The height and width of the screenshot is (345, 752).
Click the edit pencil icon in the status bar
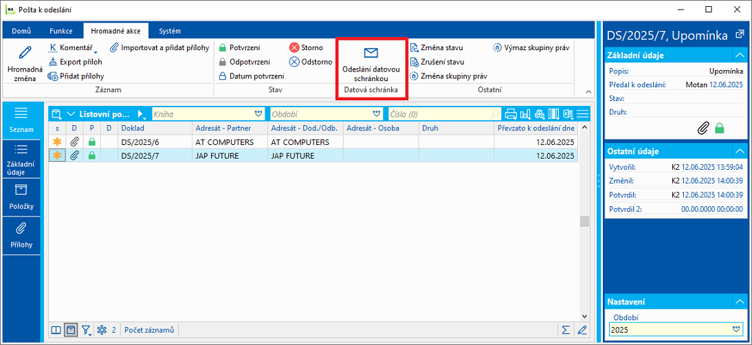click(582, 330)
